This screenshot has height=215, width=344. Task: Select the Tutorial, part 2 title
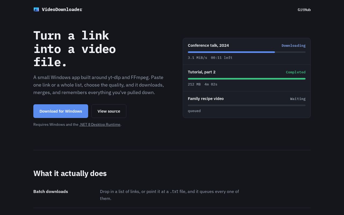tap(202, 72)
